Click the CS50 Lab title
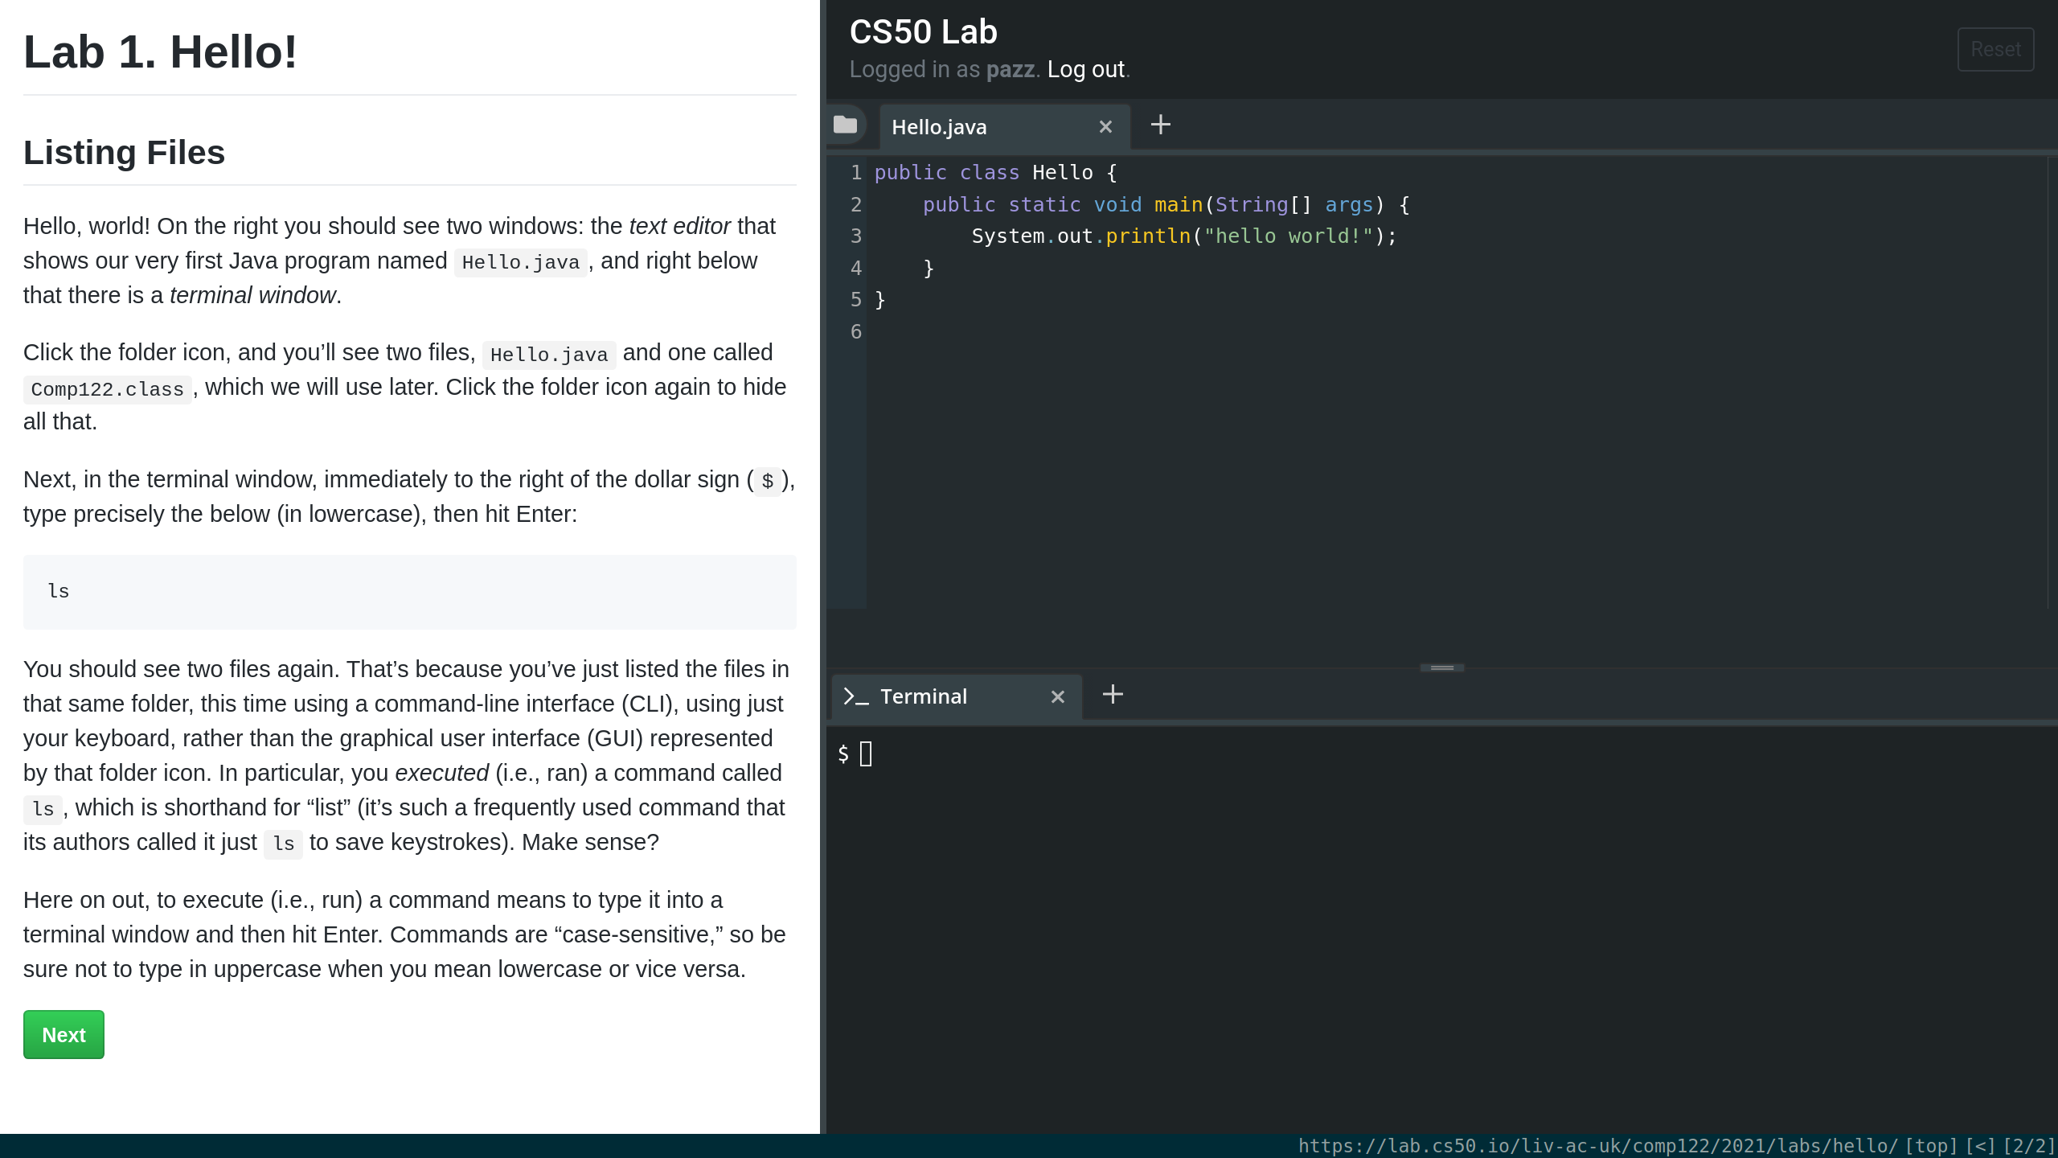This screenshot has height=1158, width=2058. coord(923,32)
